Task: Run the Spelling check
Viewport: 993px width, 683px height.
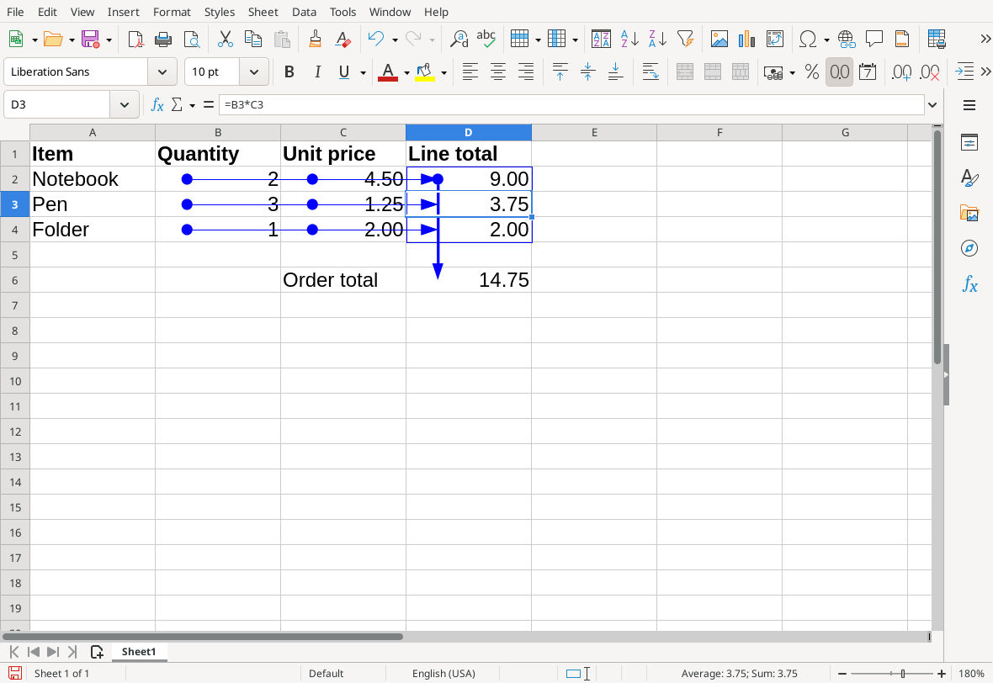Action: point(486,40)
